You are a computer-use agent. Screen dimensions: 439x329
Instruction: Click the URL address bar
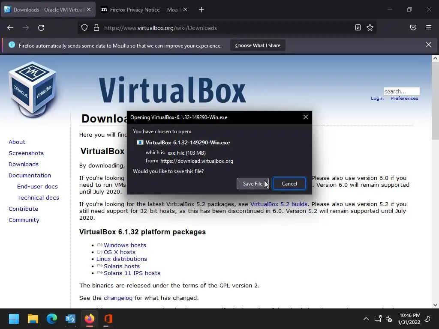pyautogui.click(x=227, y=28)
